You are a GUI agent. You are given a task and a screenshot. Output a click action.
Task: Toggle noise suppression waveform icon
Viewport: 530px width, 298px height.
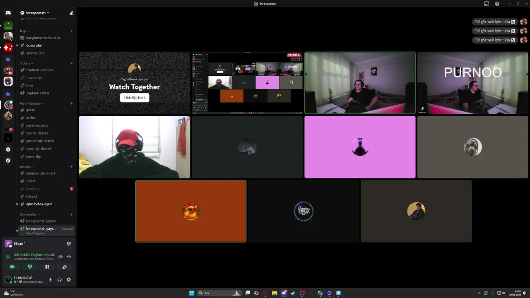pos(60,257)
